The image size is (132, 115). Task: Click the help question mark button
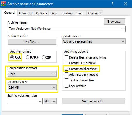coord(112,4)
